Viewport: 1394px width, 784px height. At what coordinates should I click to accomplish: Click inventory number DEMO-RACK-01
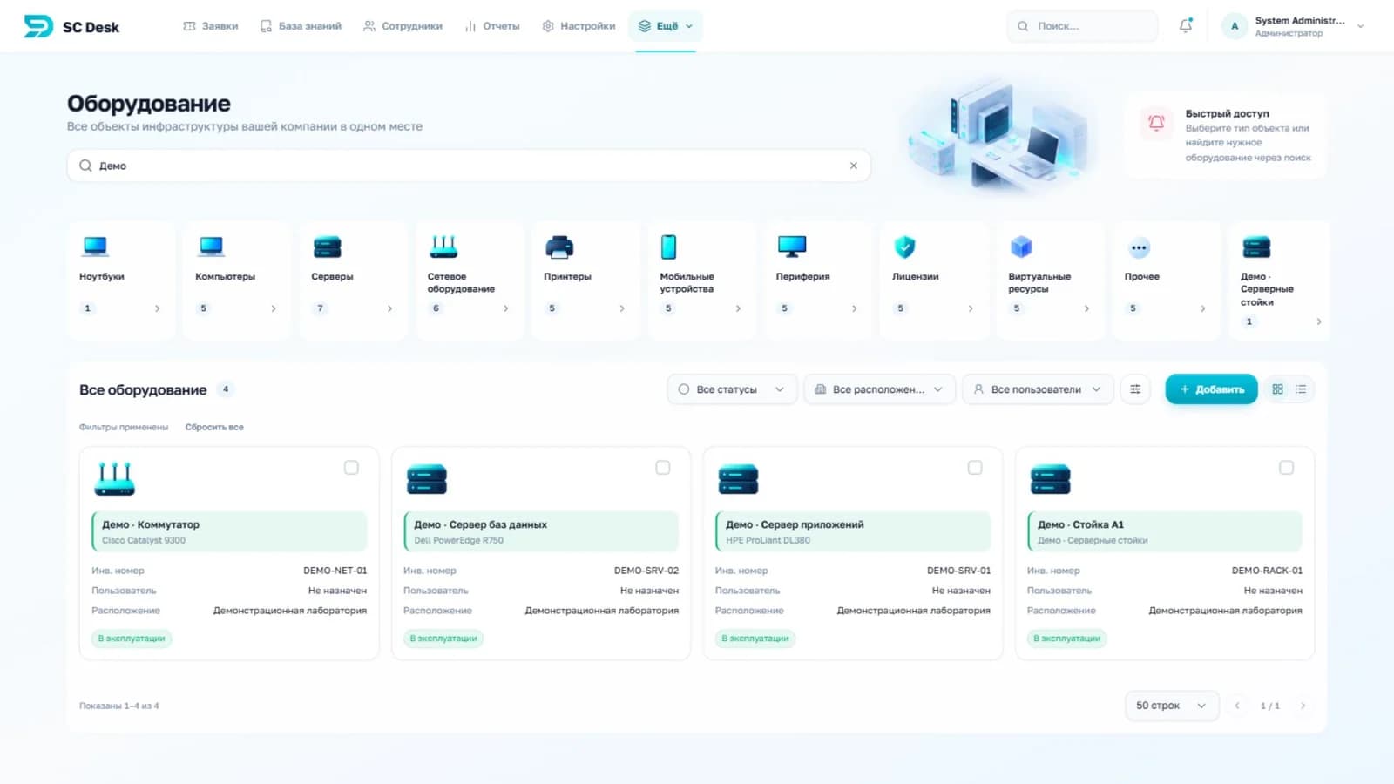(x=1267, y=571)
